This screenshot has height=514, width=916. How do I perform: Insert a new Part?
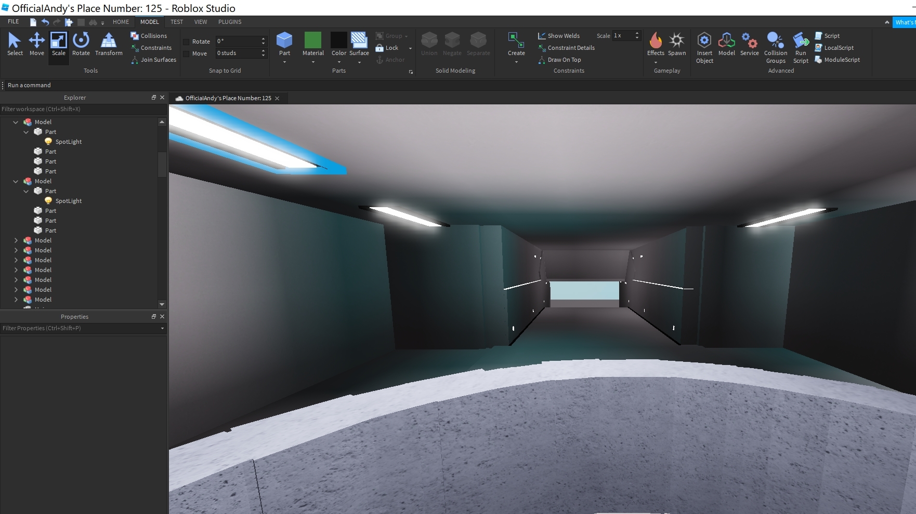coord(284,41)
